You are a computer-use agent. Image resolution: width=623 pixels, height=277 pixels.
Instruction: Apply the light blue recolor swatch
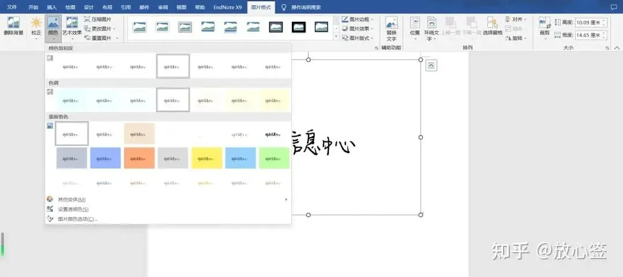241,158
